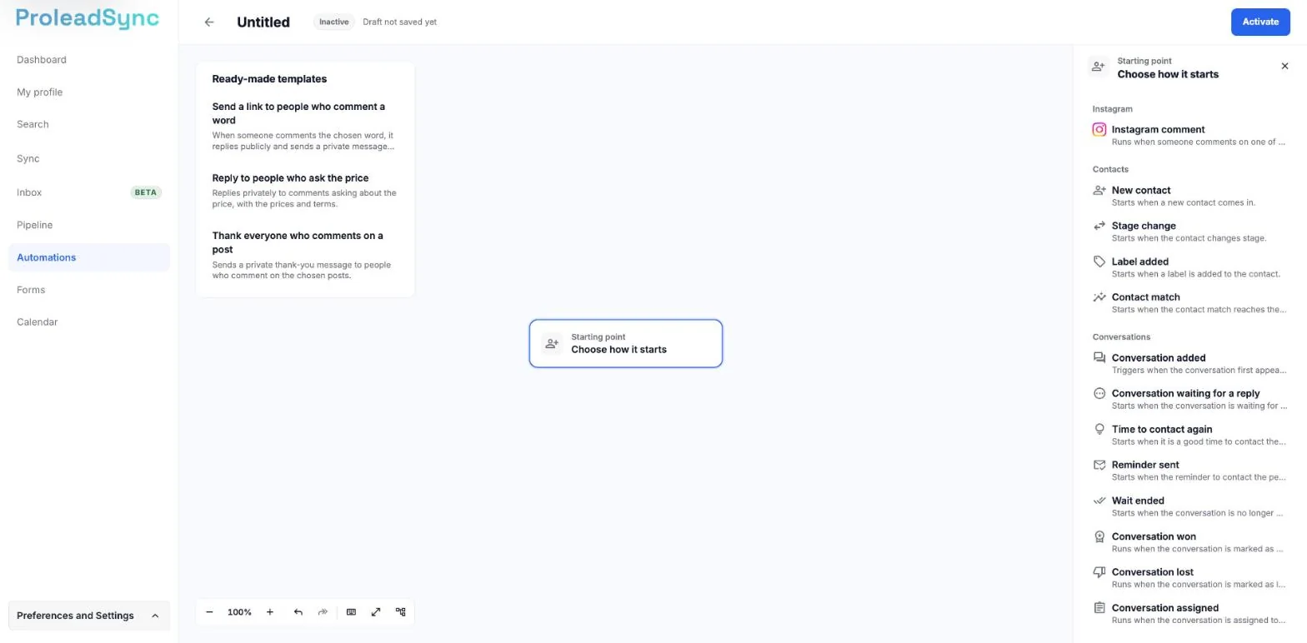Select the Starting point node on the canvas
This screenshot has height=643, width=1307.
pyautogui.click(x=626, y=343)
